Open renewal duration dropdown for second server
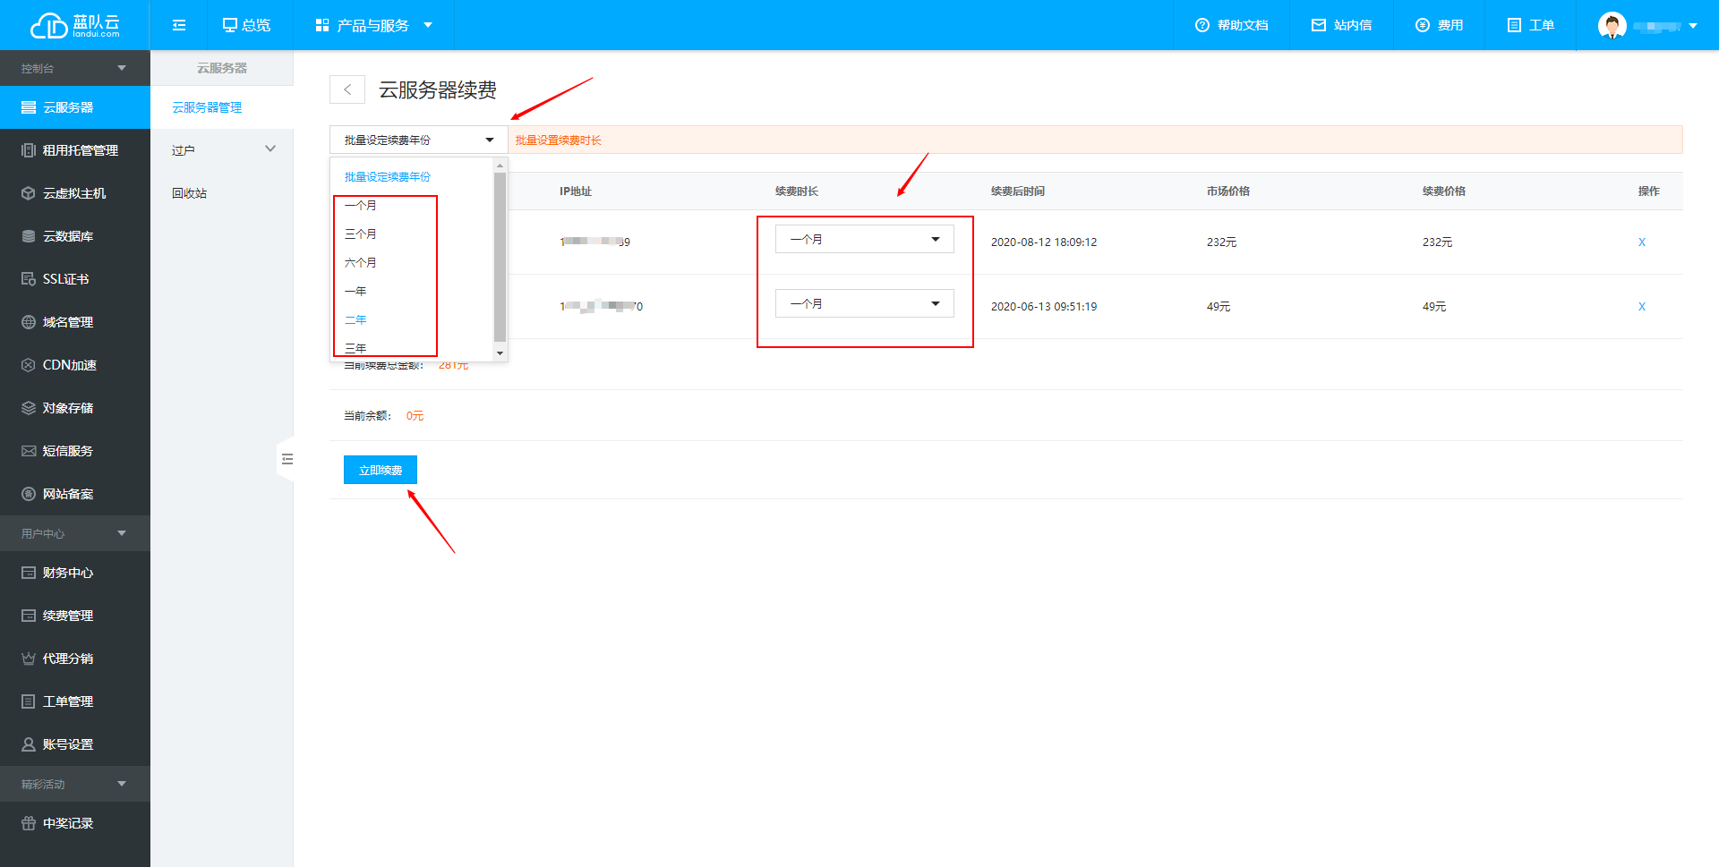 pos(864,303)
